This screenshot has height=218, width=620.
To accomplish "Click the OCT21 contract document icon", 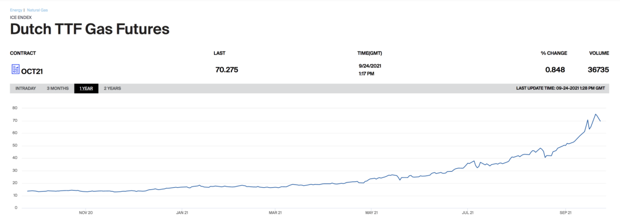I will point(15,69).
